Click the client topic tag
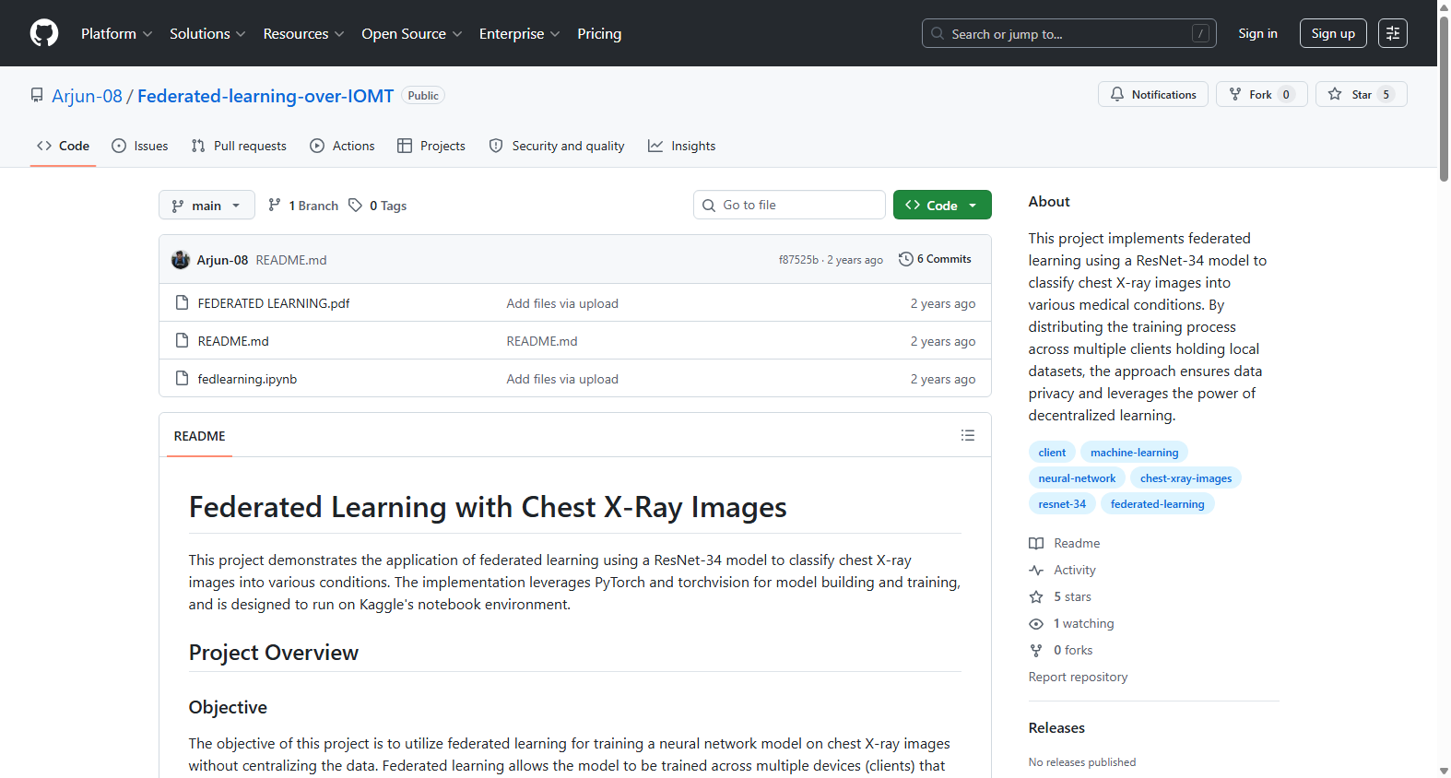 click(x=1052, y=453)
